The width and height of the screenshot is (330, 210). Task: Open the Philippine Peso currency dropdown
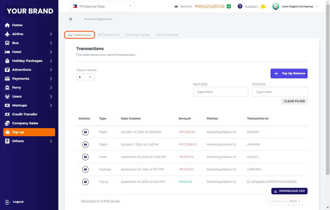coord(102,6)
